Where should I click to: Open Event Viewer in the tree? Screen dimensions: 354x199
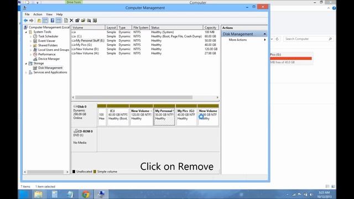[x=46, y=41]
